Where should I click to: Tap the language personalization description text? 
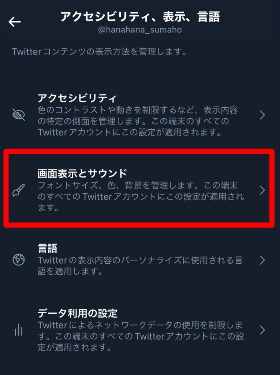tap(140, 266)
